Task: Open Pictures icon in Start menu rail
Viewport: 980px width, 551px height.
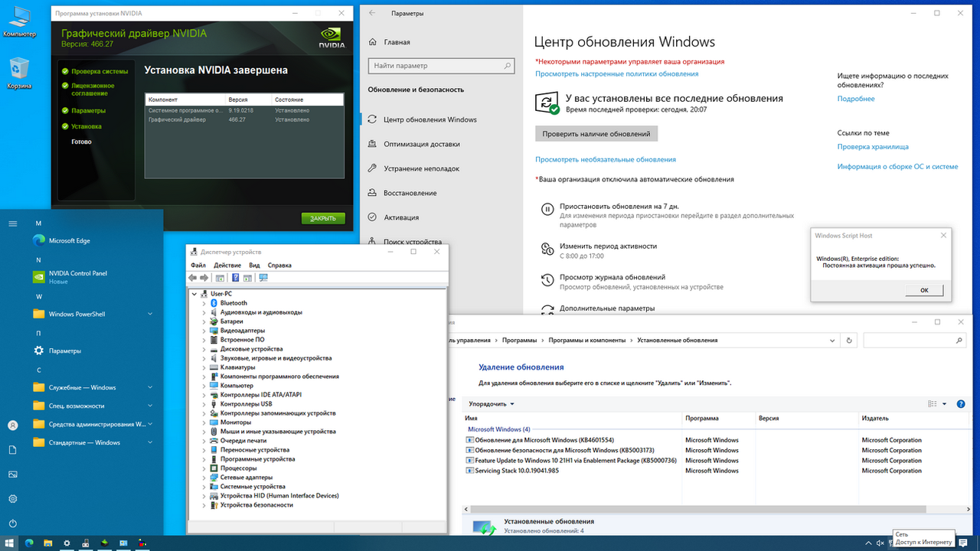Action: 13,474
